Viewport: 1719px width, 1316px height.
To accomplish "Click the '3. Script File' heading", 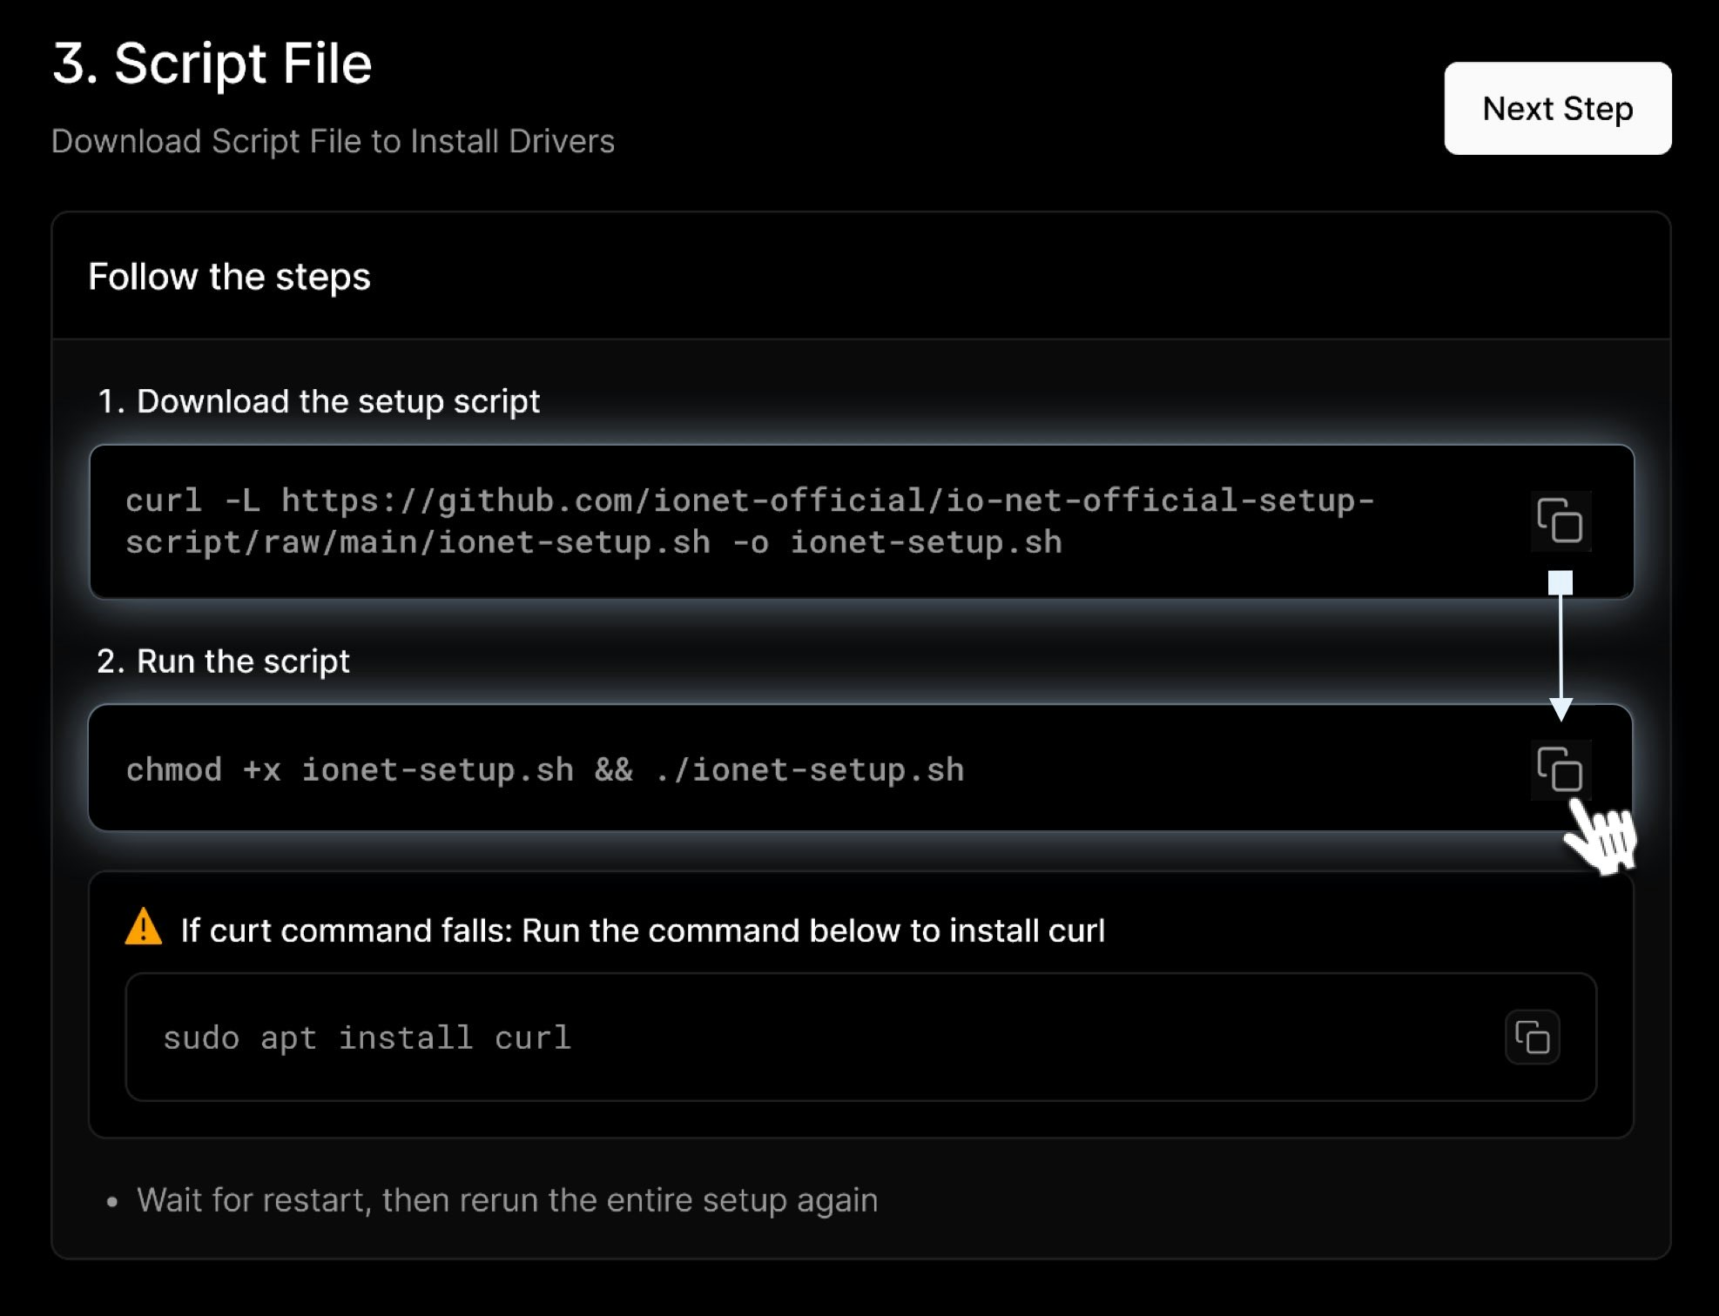I will point(212,64).
